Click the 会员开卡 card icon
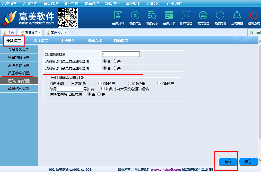Screen dimensions: 261x172 pyautogui.click(x=169, y=16)
